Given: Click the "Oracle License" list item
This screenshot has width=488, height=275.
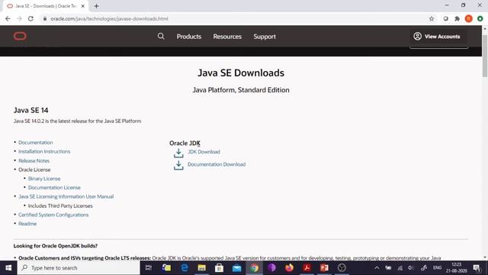Looking at the screenshot, I should click(x=34, y=170).
